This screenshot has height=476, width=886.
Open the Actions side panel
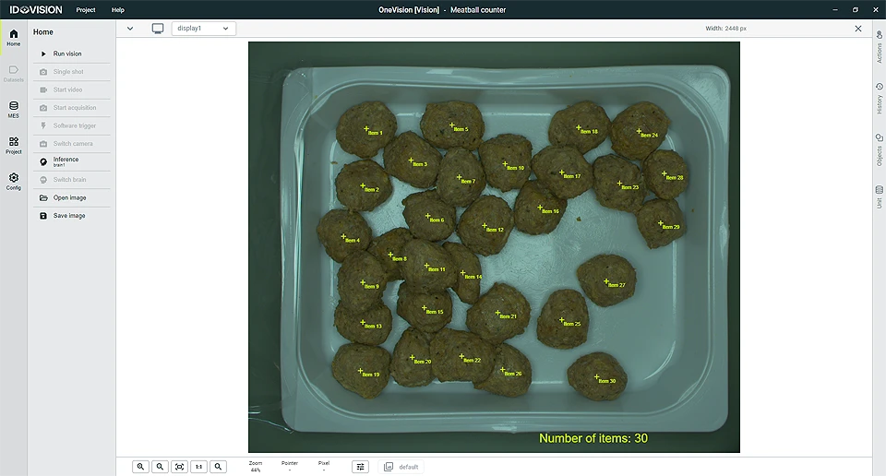tap(880, 46)
